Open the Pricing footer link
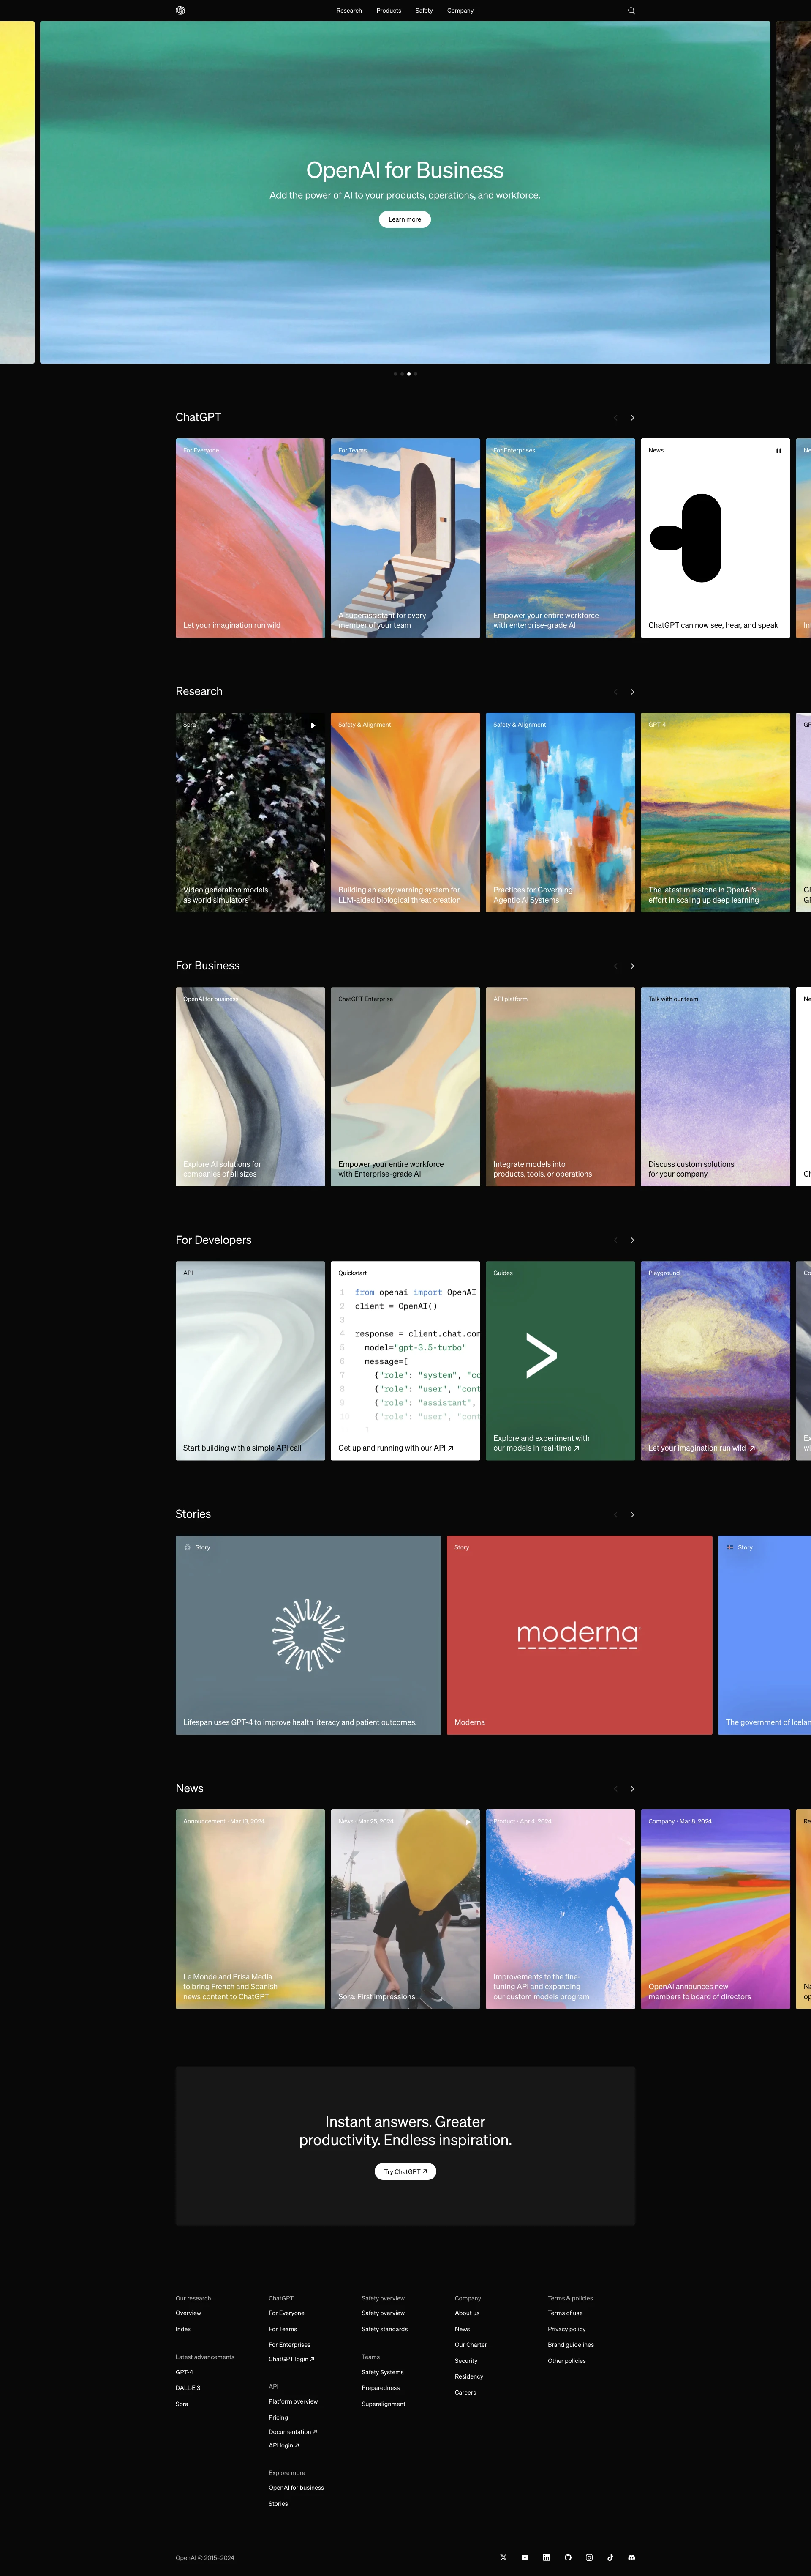 point(279,2418)
